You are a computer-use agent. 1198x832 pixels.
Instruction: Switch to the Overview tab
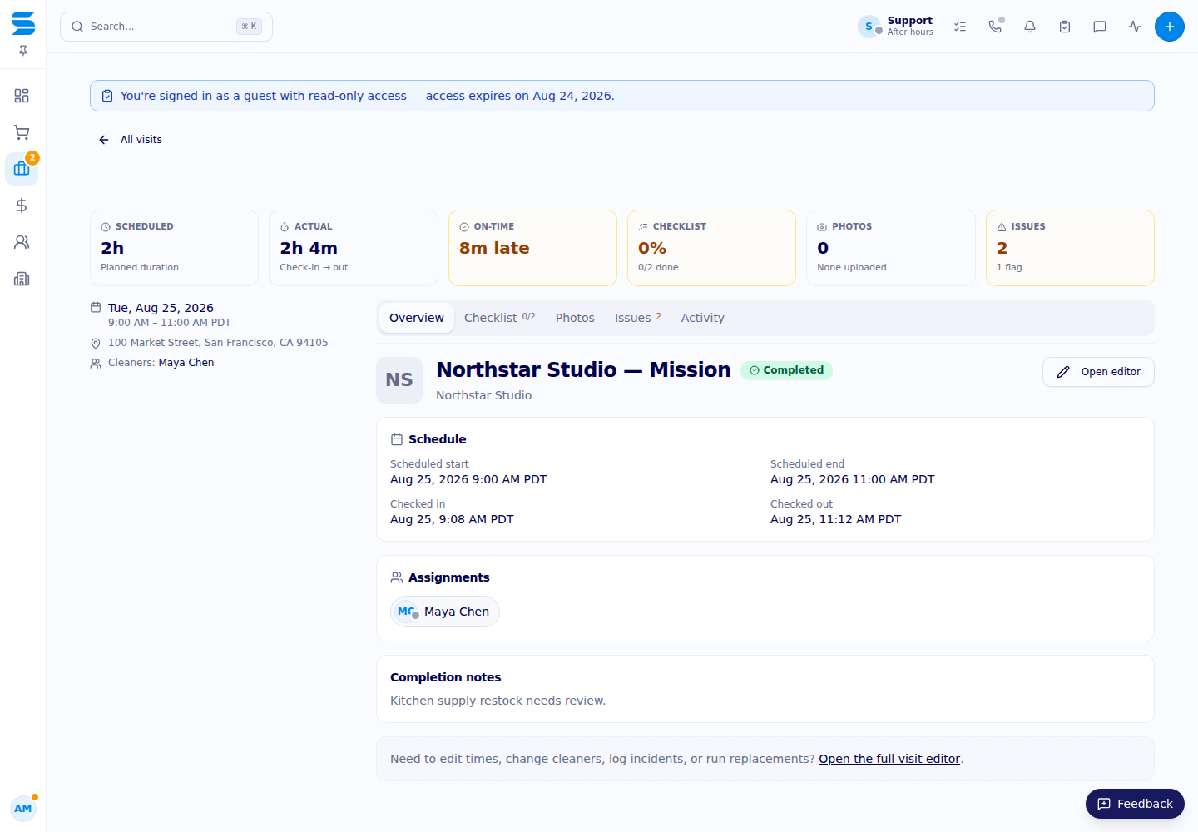point(417,318)
